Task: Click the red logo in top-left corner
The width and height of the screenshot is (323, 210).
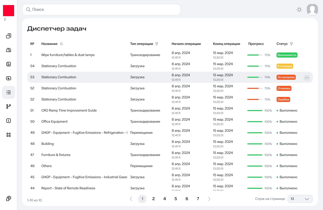Action: (x=8, y=10)
